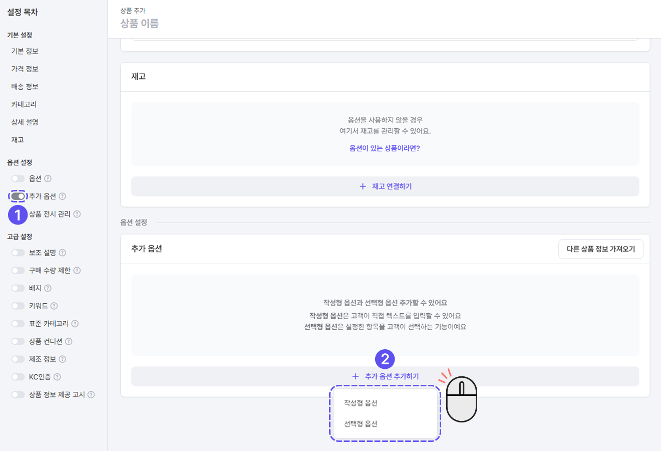
Task: Click help icon next to 키워드
Action: [54, 306]
